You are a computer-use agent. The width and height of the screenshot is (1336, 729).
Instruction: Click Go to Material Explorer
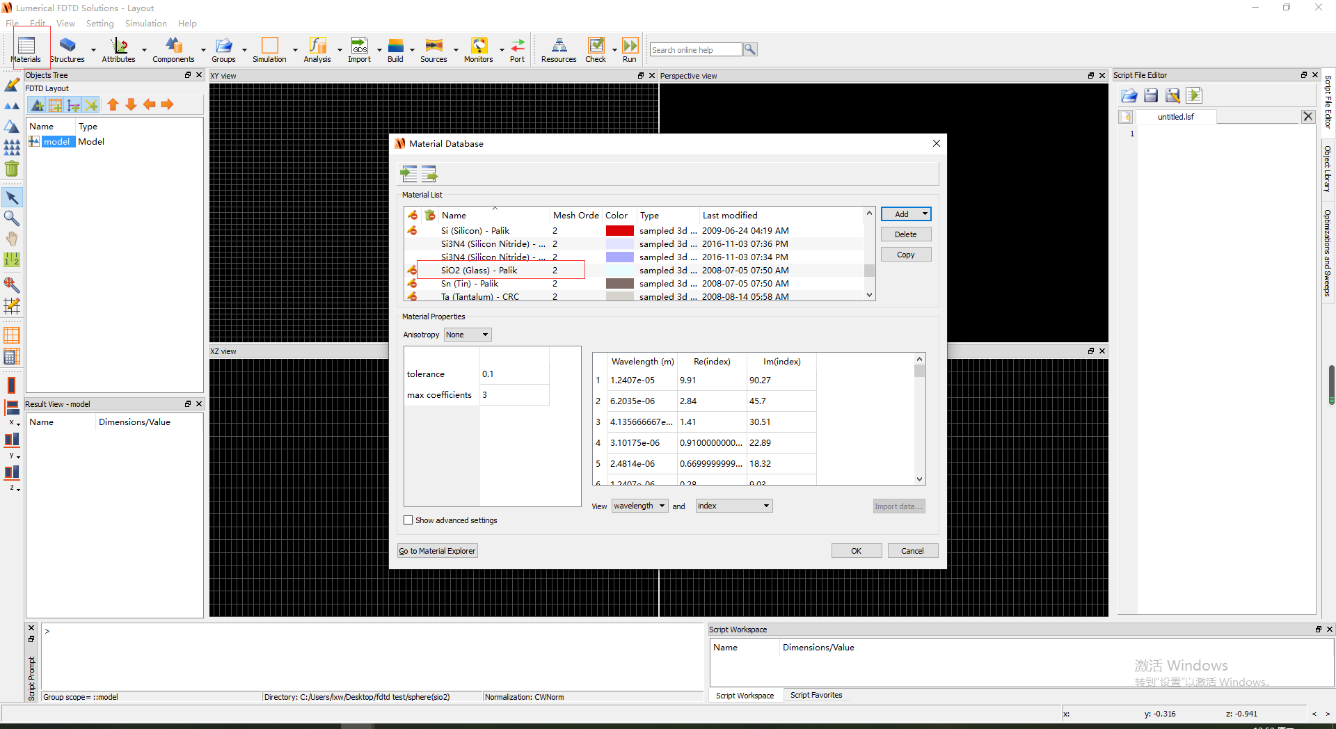437,550
